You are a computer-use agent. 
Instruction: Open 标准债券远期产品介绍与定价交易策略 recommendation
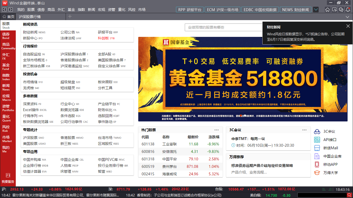pyautogui.click(x=262, y=166)
